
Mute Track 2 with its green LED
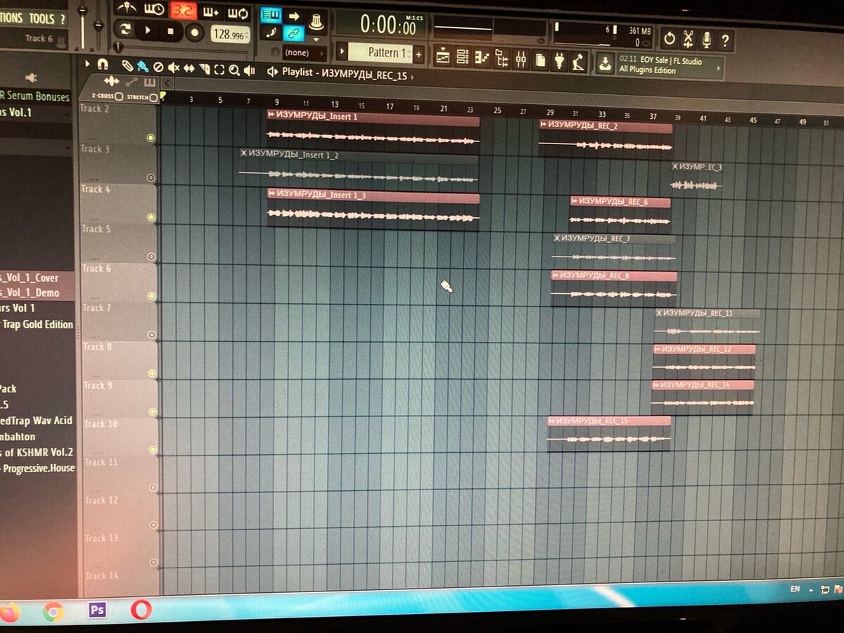point(151,138)
